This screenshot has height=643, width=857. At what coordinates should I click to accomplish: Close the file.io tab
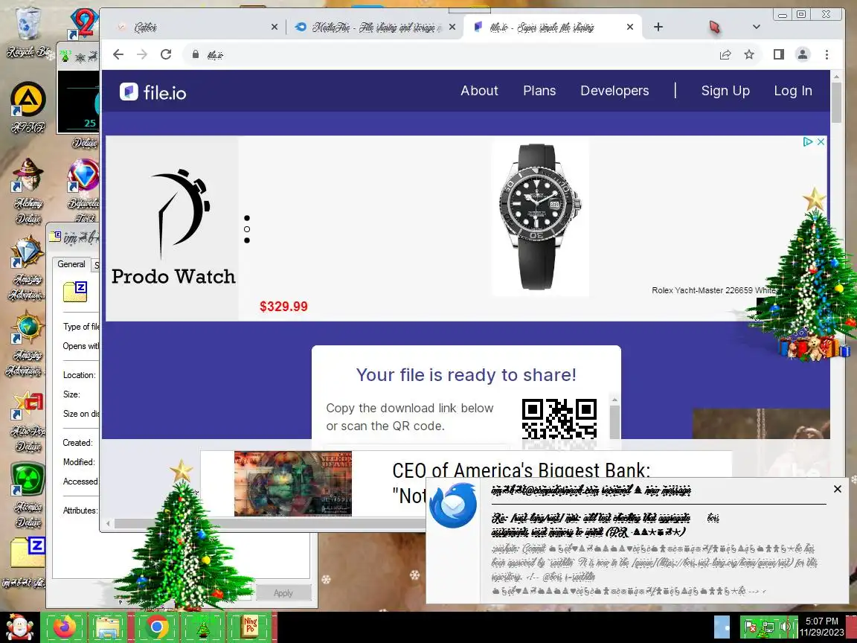[x=630, y=27]
